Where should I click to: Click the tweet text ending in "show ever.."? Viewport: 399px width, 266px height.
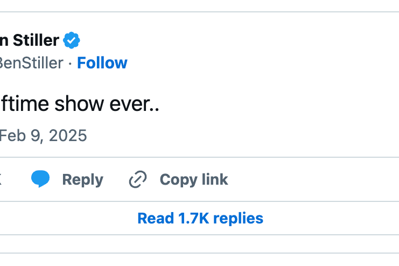tap(79, 104)
